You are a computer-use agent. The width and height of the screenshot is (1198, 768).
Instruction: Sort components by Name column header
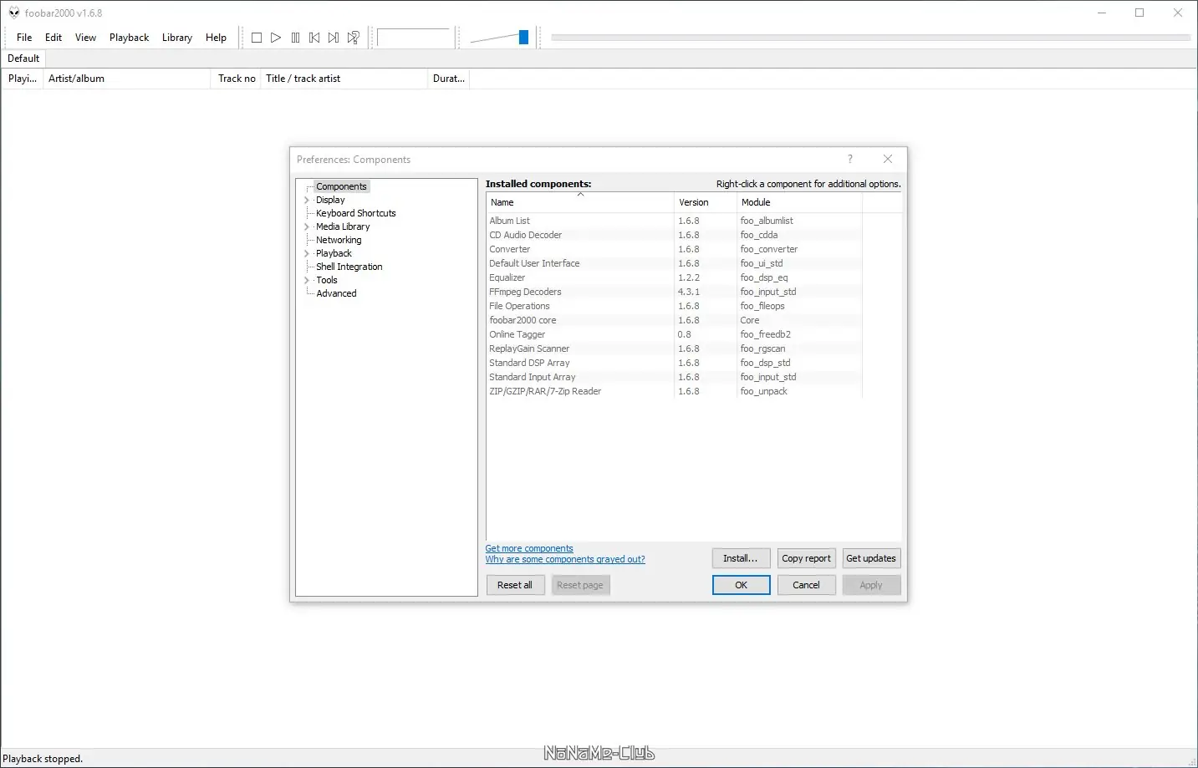[580, 202]
